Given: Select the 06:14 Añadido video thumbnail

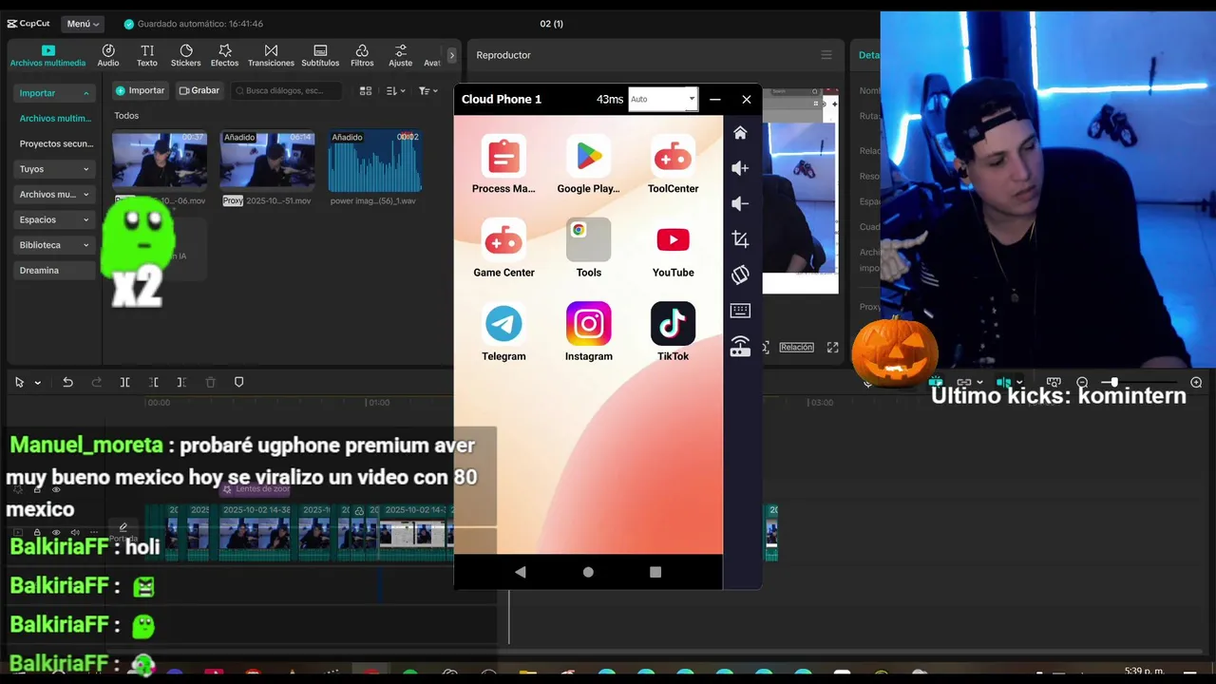Looking at the screenshot, I should [268, 161].
